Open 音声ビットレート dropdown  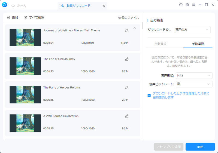(194, 84)
